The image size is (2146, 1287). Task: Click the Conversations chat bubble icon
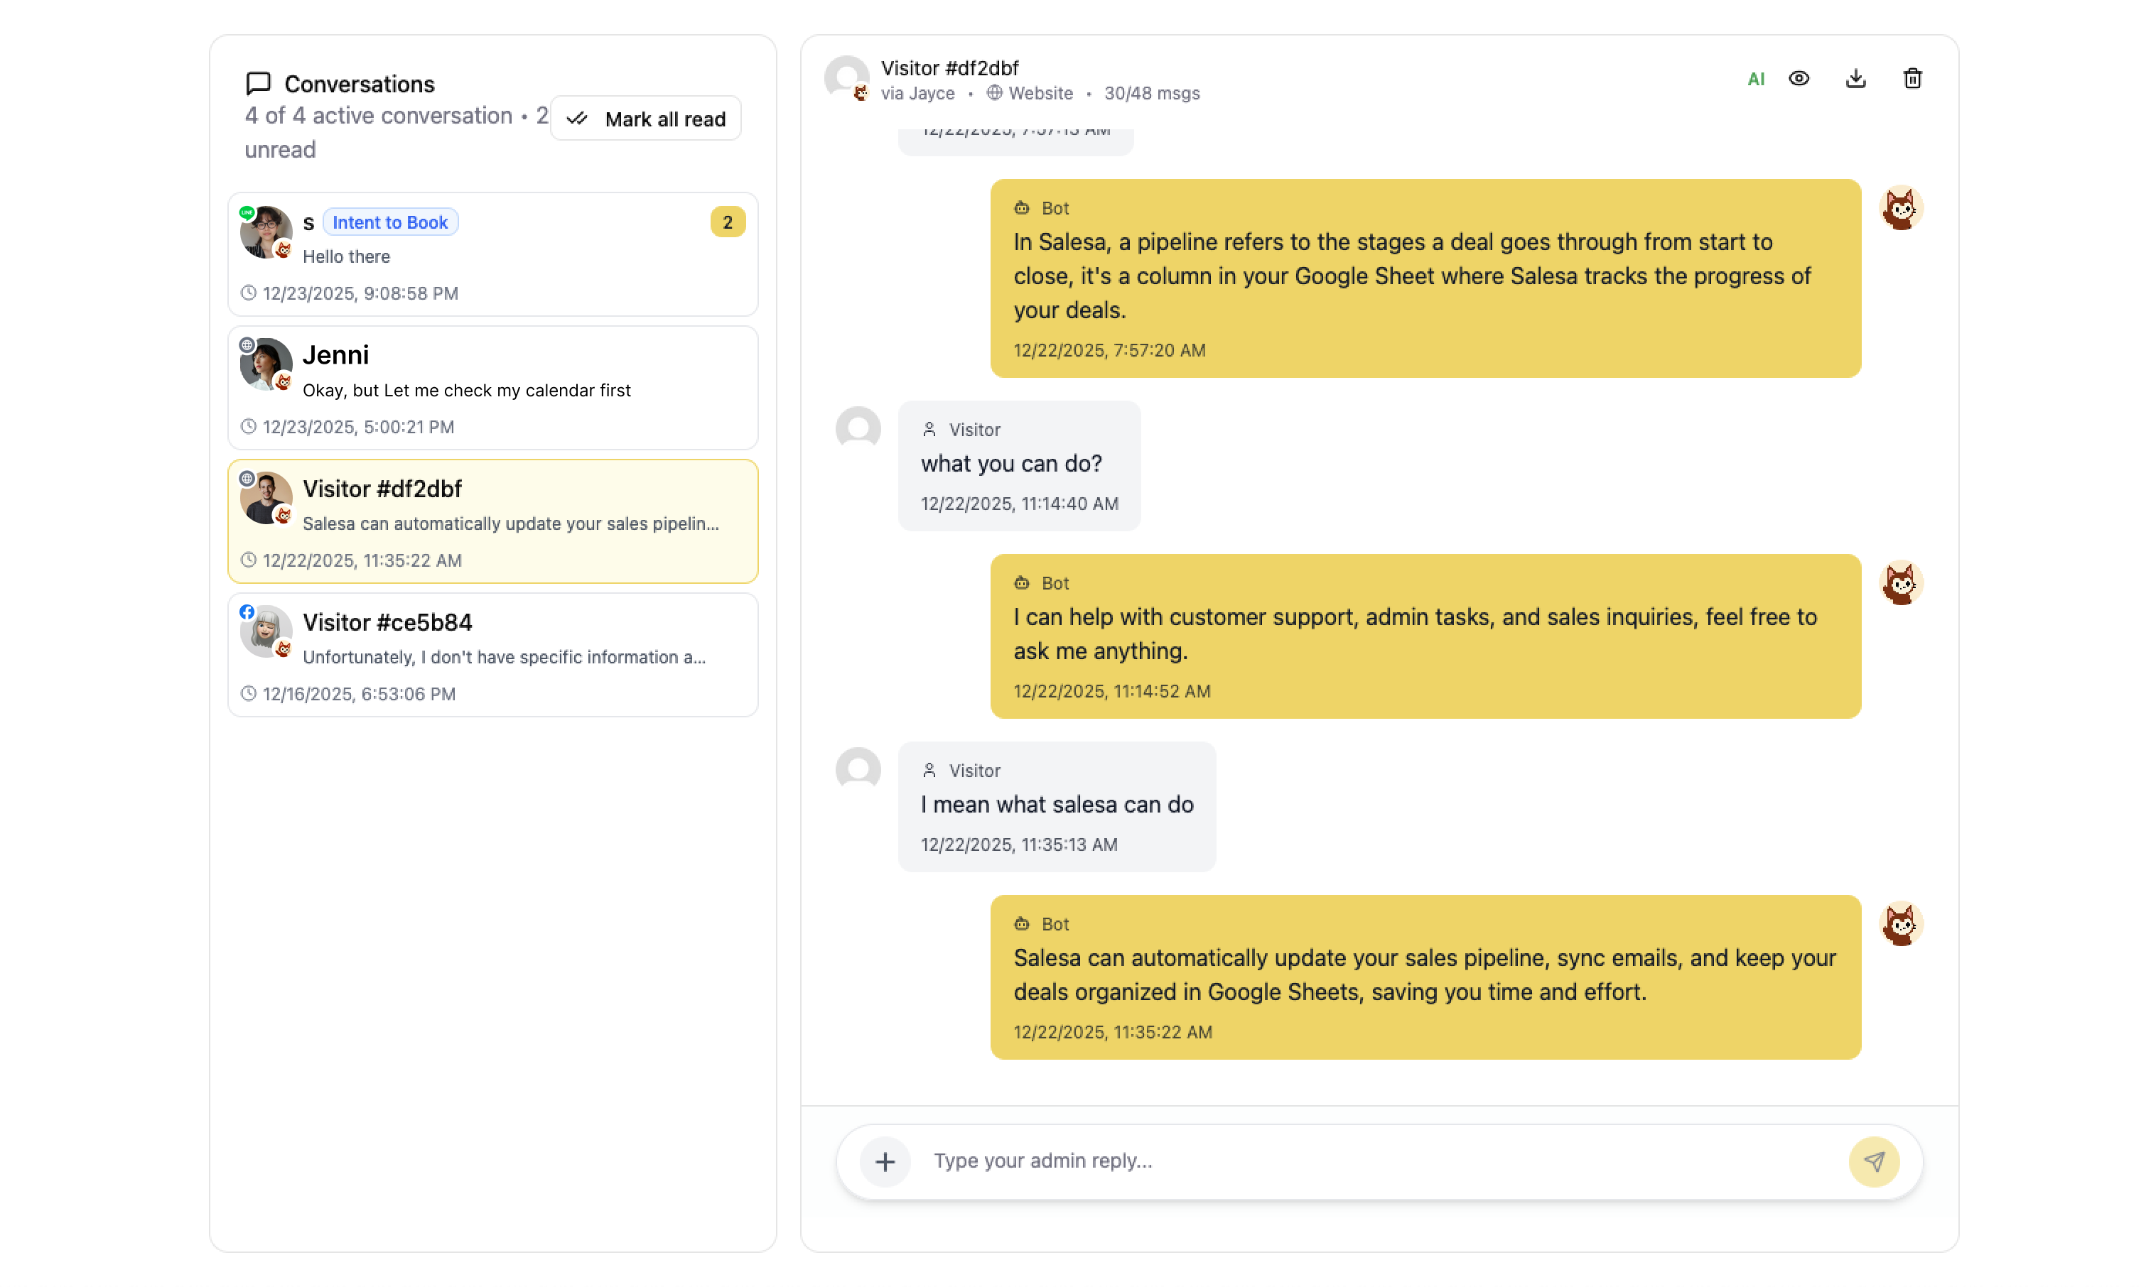click(258, 83)
